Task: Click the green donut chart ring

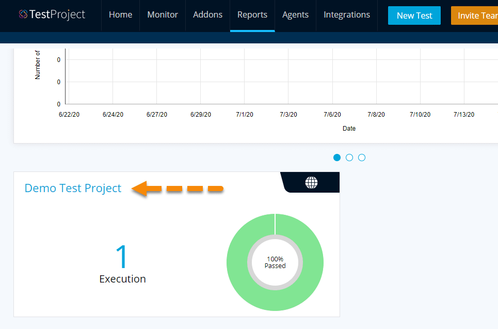Action: click(275, 300)
